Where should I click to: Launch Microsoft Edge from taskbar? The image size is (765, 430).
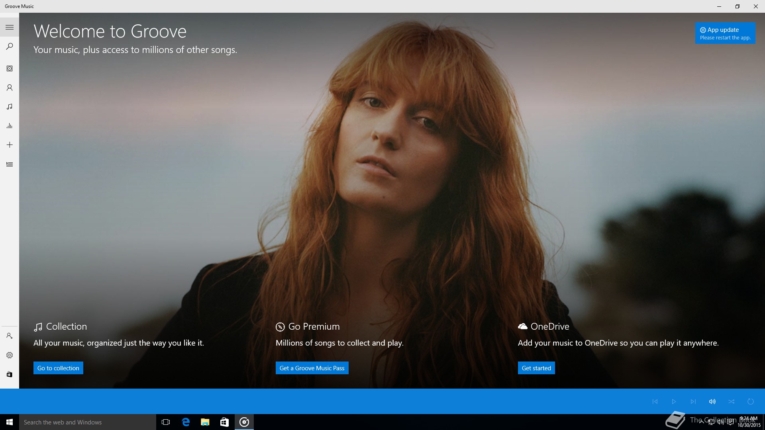[x=185, y=422]
